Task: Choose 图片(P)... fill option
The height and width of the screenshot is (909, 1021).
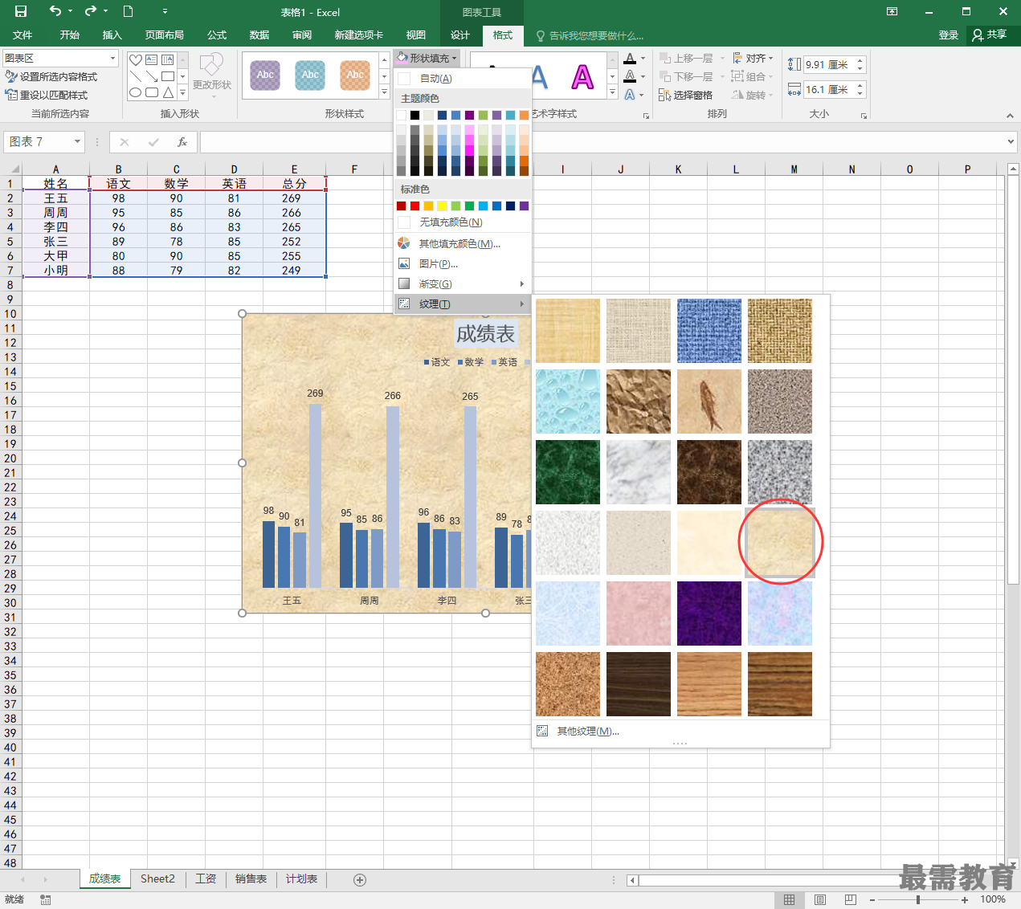Action: (x=463, y=263)
